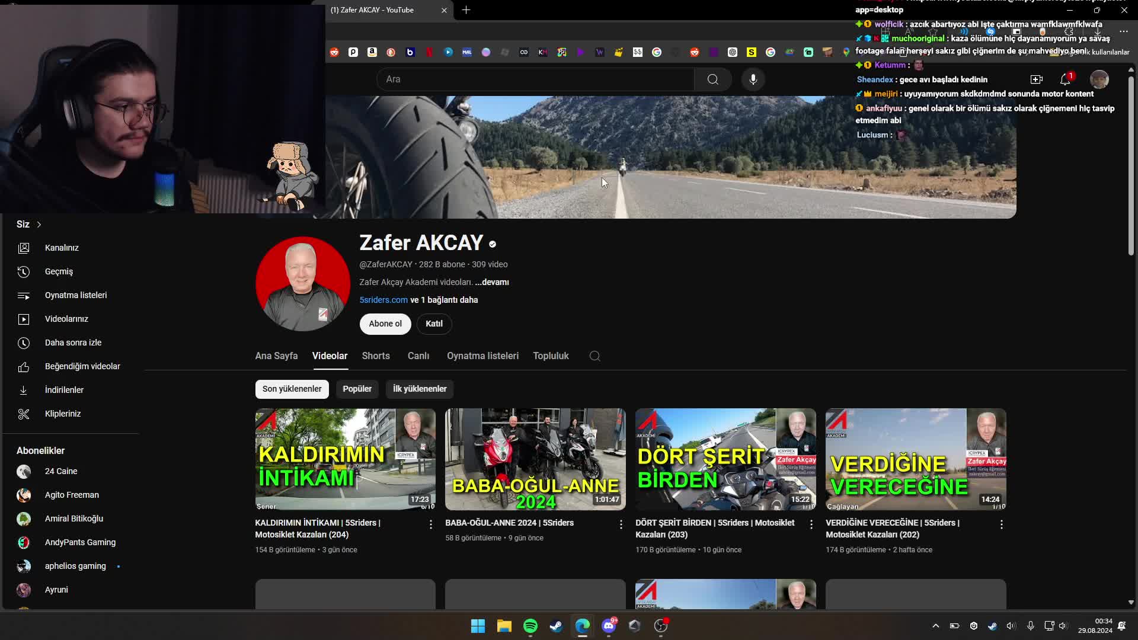Click the create video icon
1138x640 pixels.
(x=1036, y=79)
